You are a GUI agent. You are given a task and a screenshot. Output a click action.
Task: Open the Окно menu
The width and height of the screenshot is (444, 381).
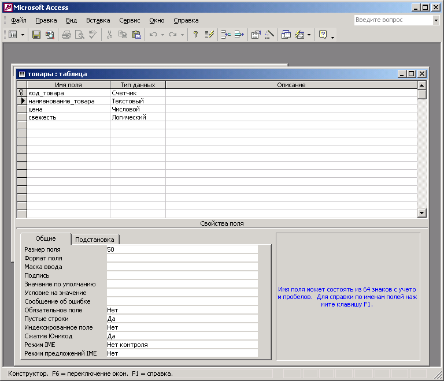click(157, 20)
